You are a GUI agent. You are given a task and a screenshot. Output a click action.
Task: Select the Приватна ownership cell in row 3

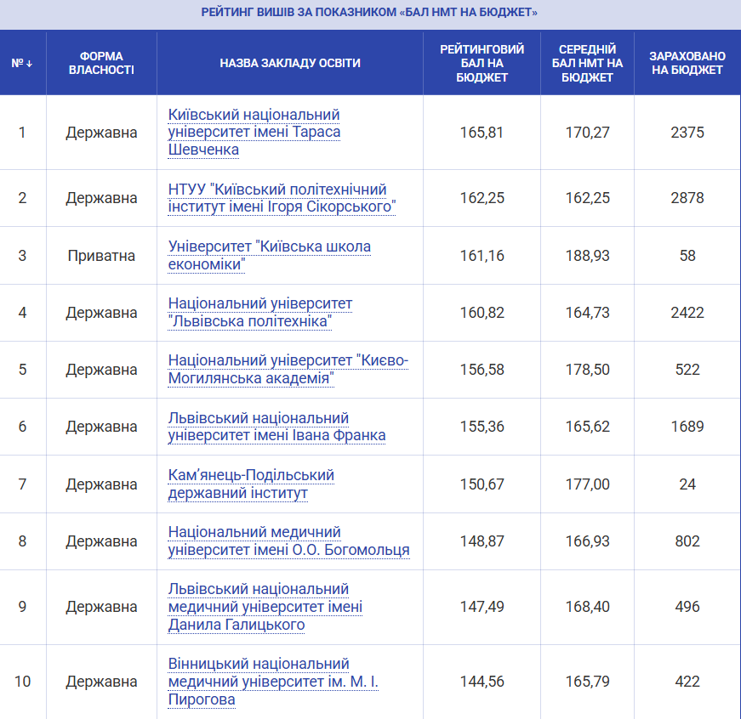coord(101,256)
